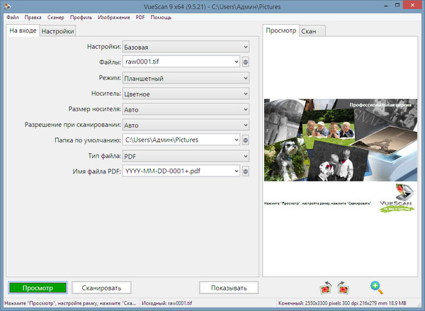
Task: Rotate the image left
Action: coord(326,288)
